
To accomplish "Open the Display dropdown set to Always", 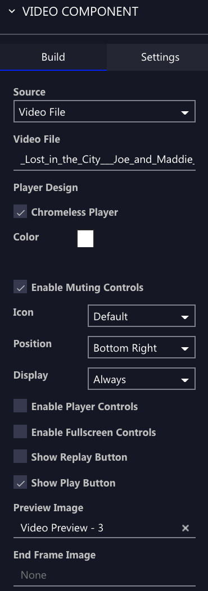I will [142, 379].
